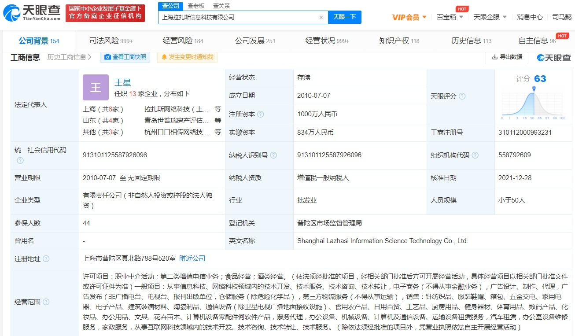Switch to the 查老板 search tab
This screenshot has height=336, width=575.
(196, 6)
